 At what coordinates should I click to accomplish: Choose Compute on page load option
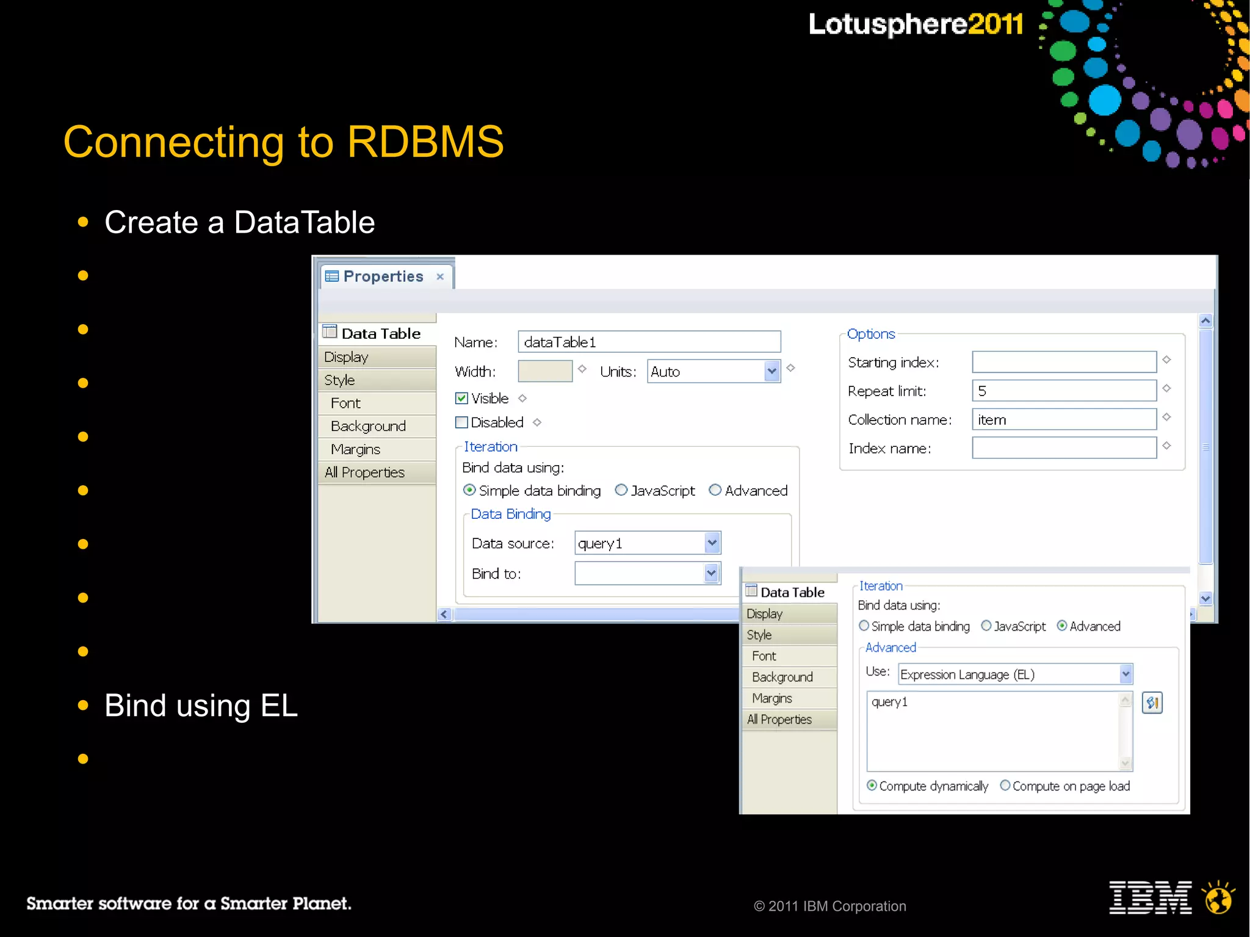1005,786
